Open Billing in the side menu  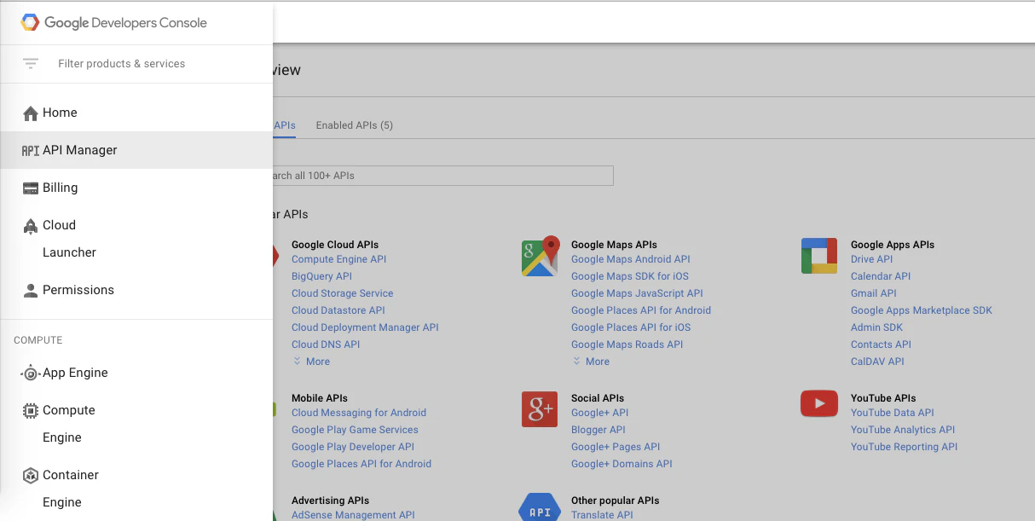point(136,188)
